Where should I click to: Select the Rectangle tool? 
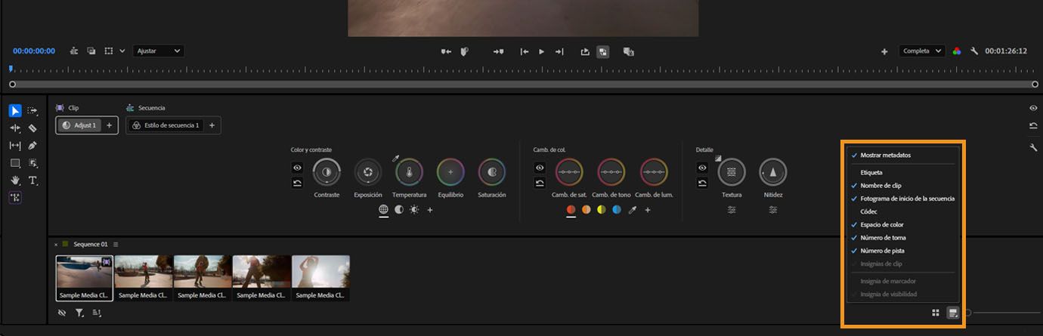coord(15,162)
